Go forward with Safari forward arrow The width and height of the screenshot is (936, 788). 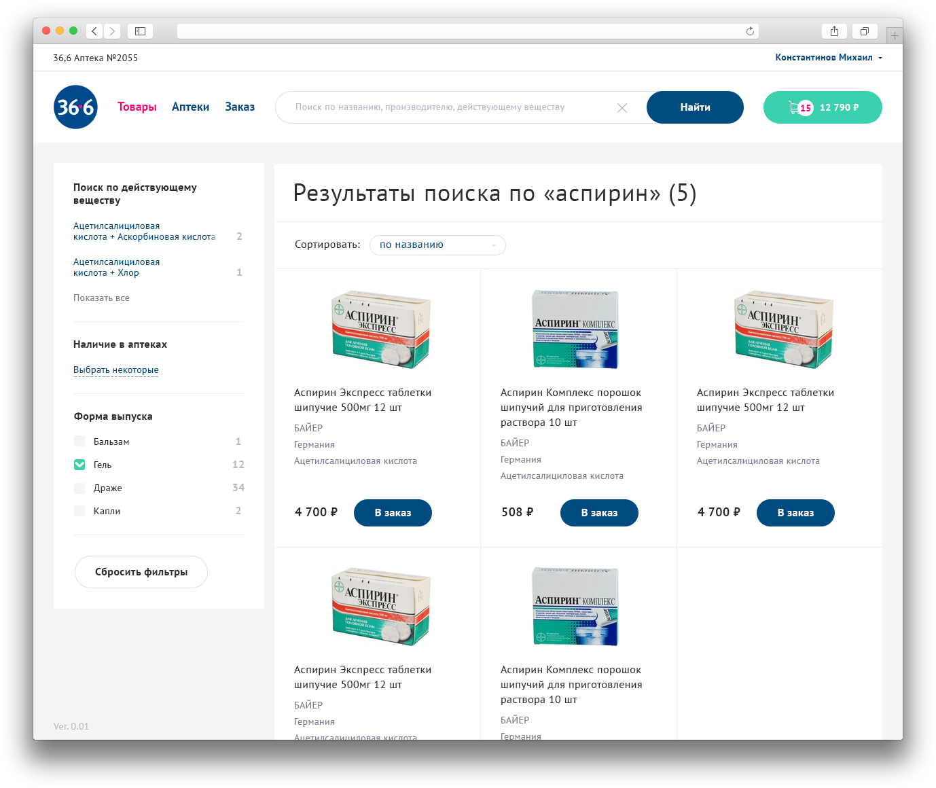point(113,31)
